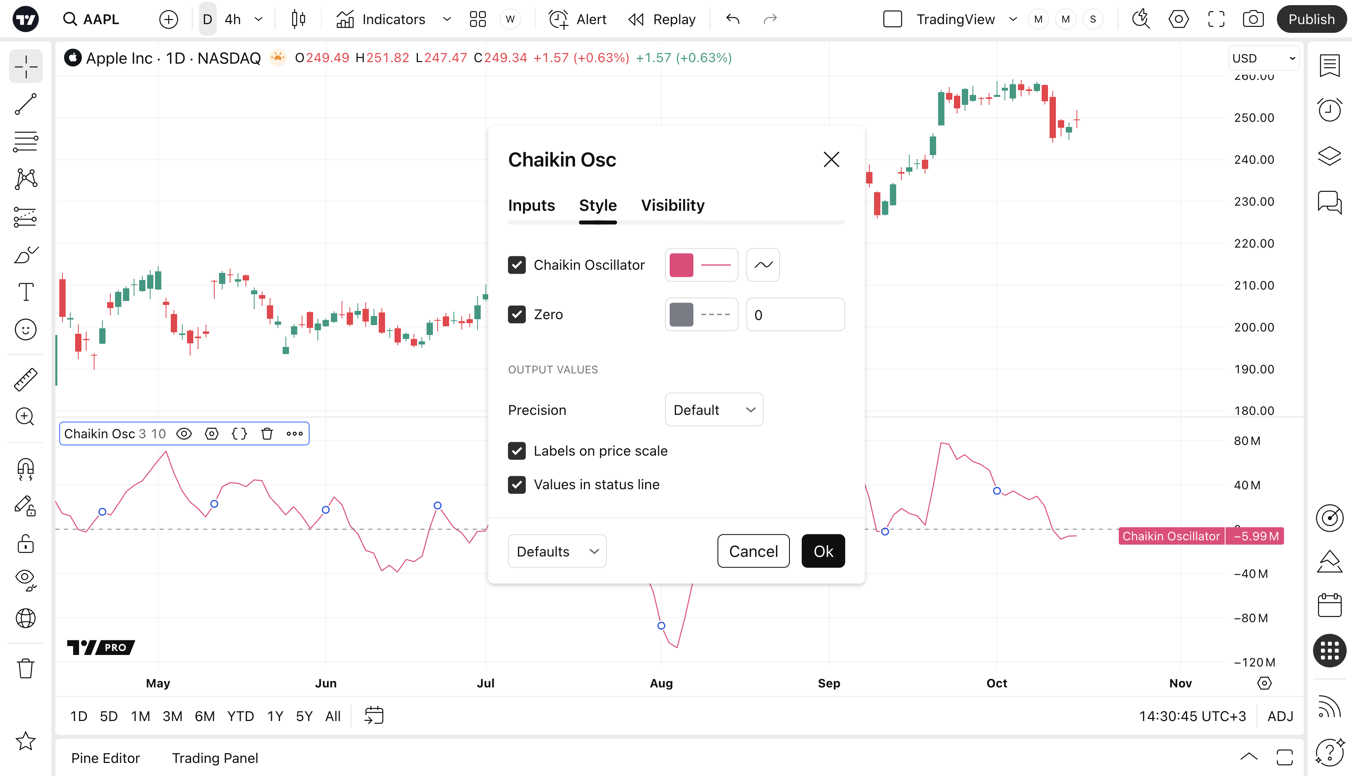Open the Defaults dropdown

click(x=557, y=551)
